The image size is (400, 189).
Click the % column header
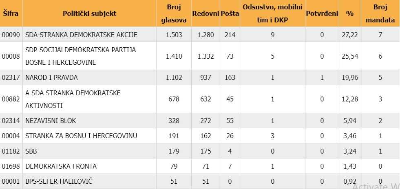[350, 13]
